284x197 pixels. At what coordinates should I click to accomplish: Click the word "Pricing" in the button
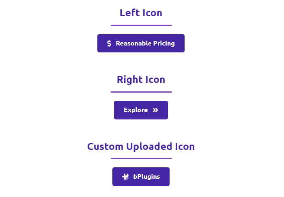[x=164, y=43]
